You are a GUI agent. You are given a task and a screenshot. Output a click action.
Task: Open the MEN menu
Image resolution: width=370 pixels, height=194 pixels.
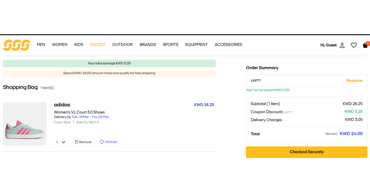41,45
